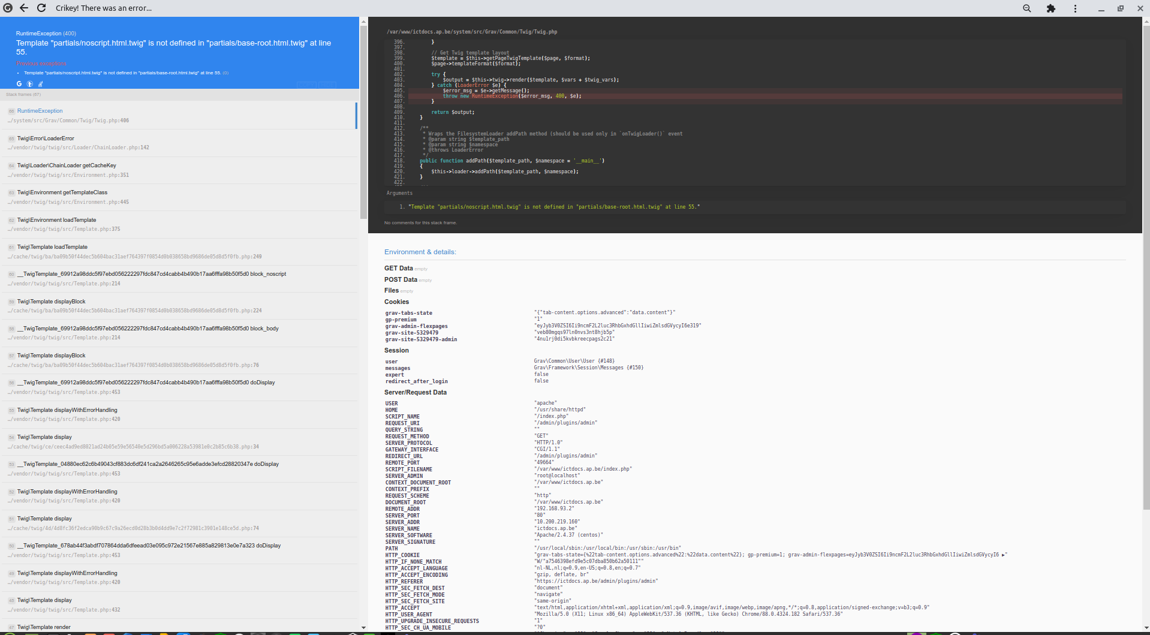The image size is (1150, 635).
Task: Click the 'Session' section heading
Action: coord(396,350)
